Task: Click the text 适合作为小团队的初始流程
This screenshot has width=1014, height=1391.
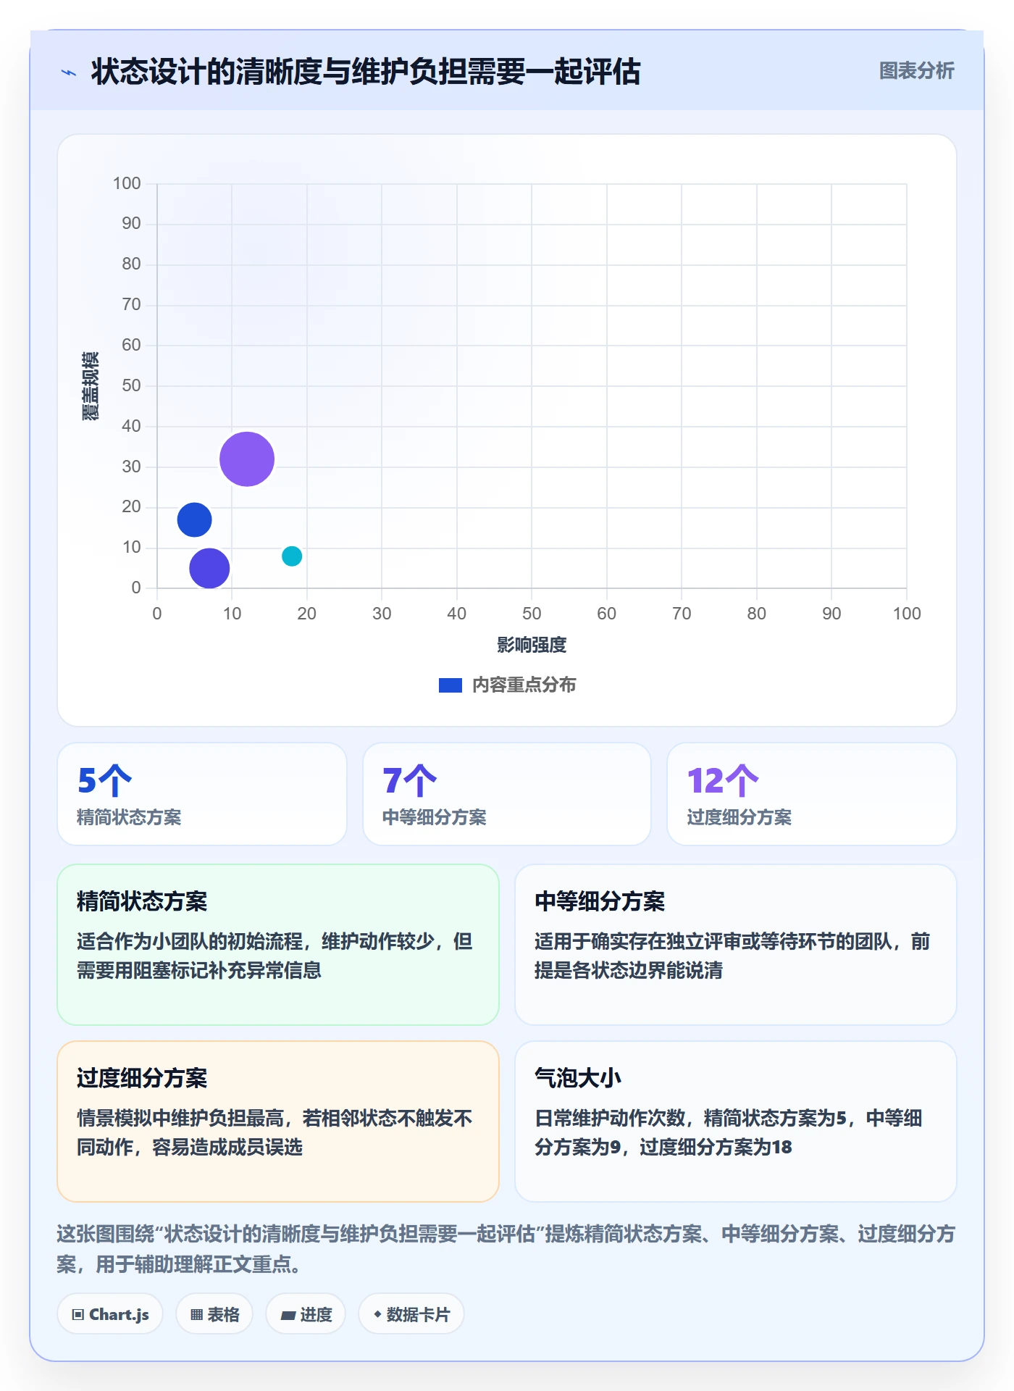Action: [x=190, y=941]
